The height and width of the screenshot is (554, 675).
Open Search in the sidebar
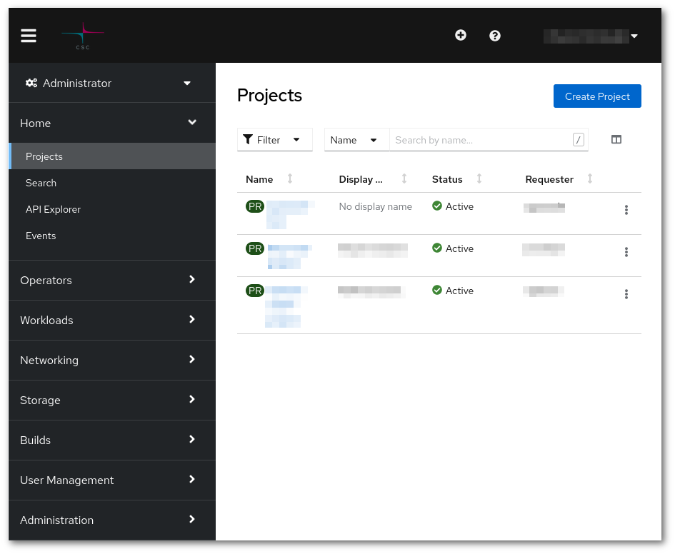(x=112, y=183)
